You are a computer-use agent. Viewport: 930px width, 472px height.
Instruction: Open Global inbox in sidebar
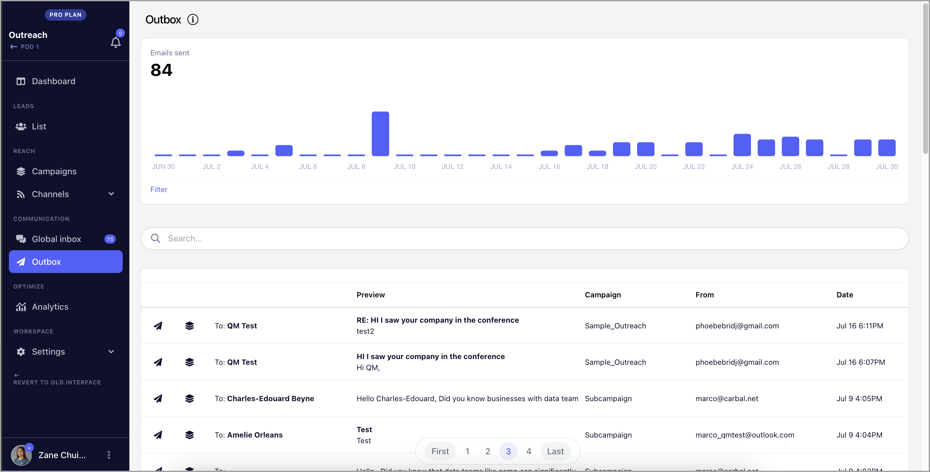pyautogui.click(x=66, y=239)
